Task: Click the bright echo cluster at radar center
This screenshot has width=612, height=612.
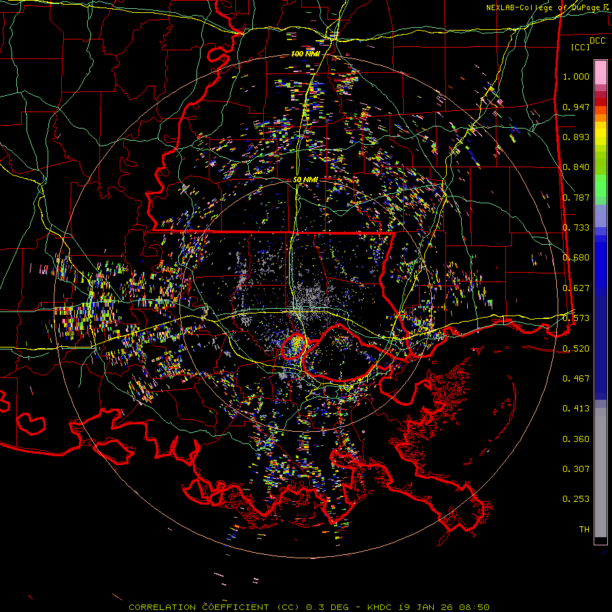Action: click(296, 345)
